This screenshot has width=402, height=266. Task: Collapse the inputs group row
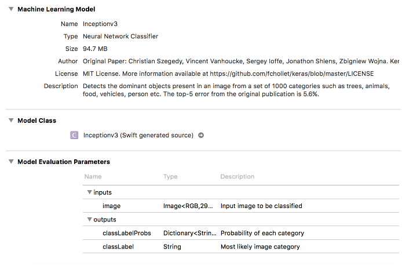coord(89,192)
